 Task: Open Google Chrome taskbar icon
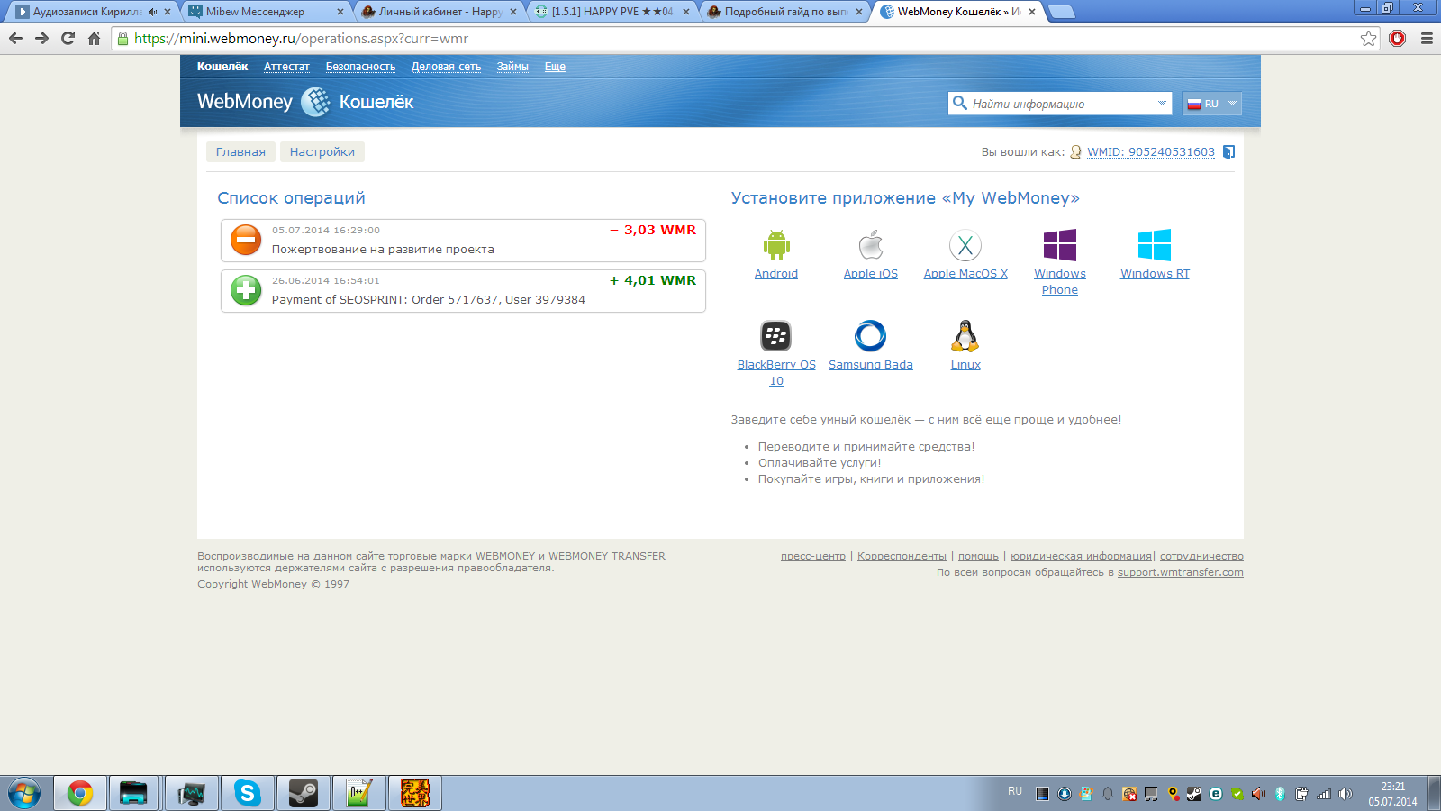point(79,793)
